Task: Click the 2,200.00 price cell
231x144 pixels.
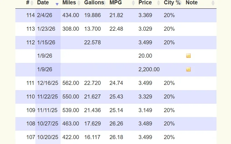Action: pos(149,70)
